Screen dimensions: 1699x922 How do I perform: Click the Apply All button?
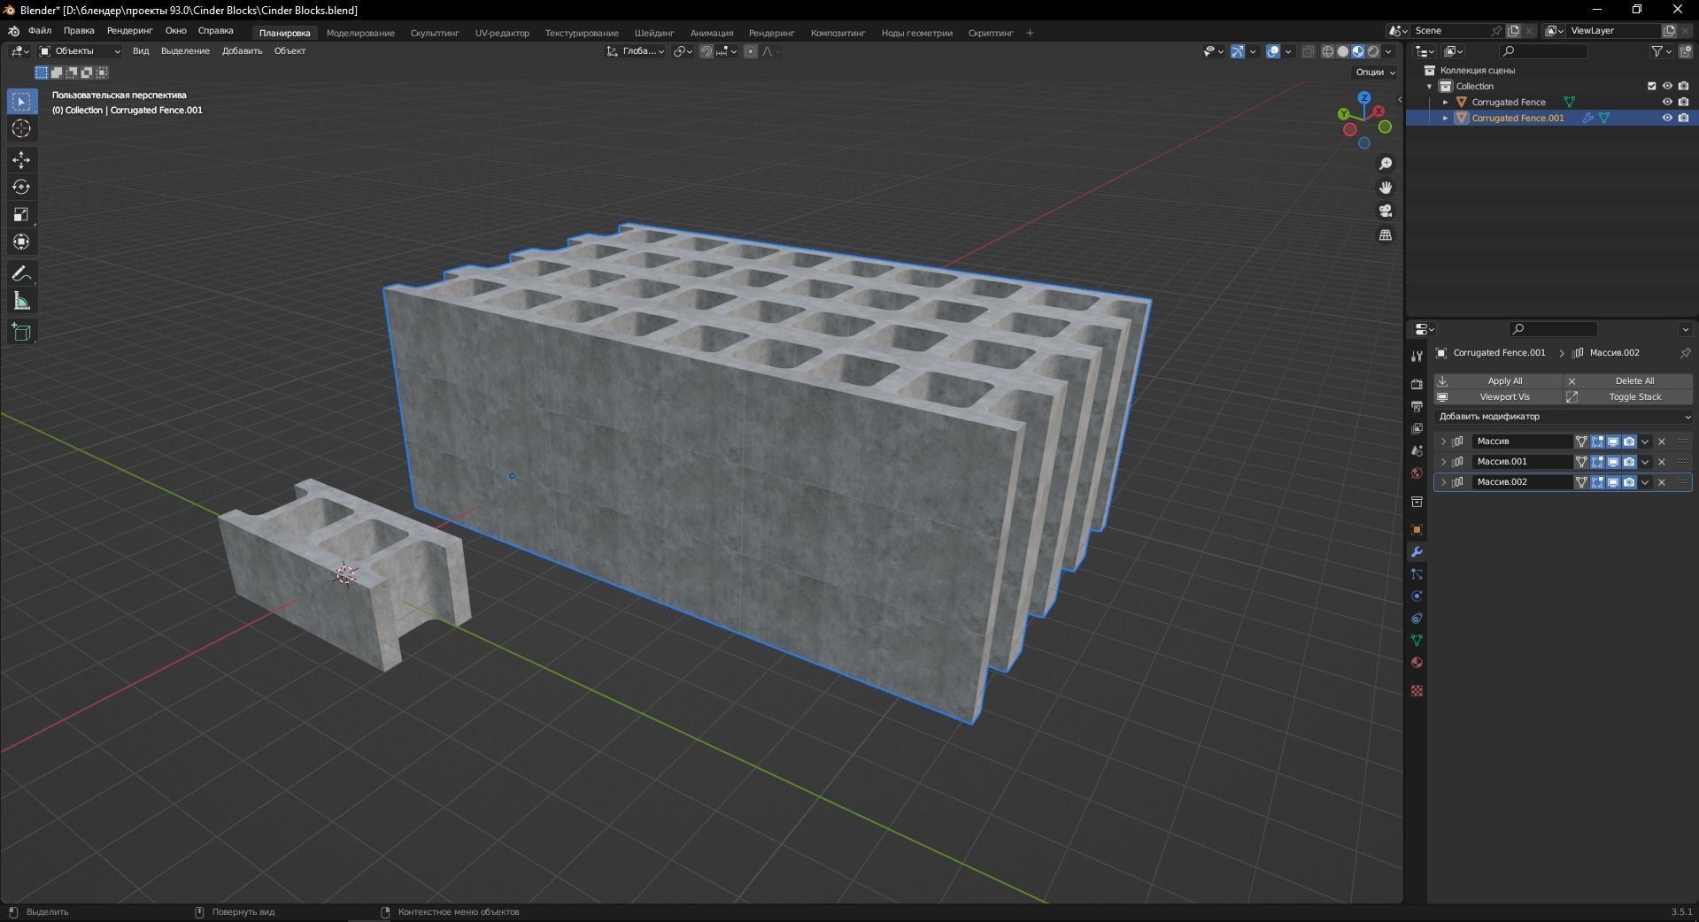tap(1498, 381)
